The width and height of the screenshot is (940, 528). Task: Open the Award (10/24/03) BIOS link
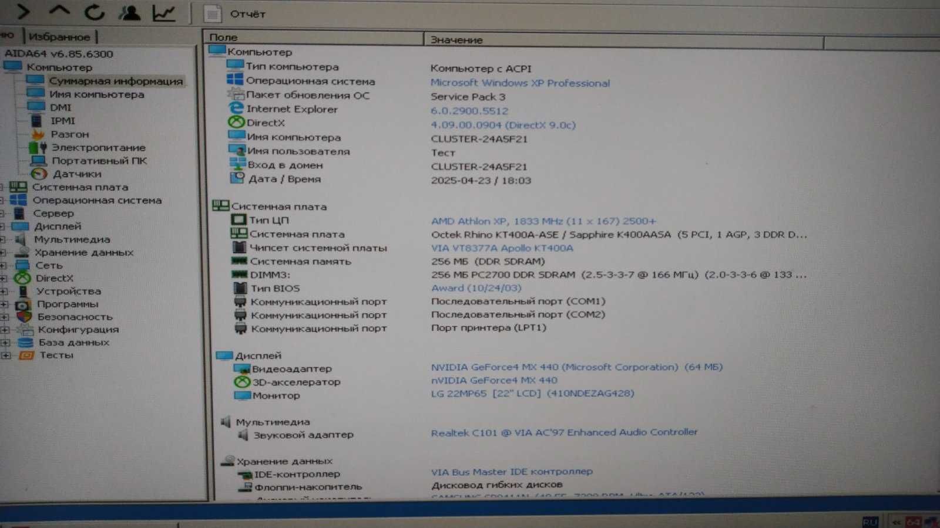[x=476, y=288]
